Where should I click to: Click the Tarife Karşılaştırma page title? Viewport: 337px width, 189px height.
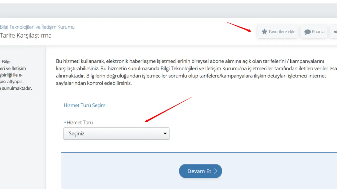coord(26,35)
